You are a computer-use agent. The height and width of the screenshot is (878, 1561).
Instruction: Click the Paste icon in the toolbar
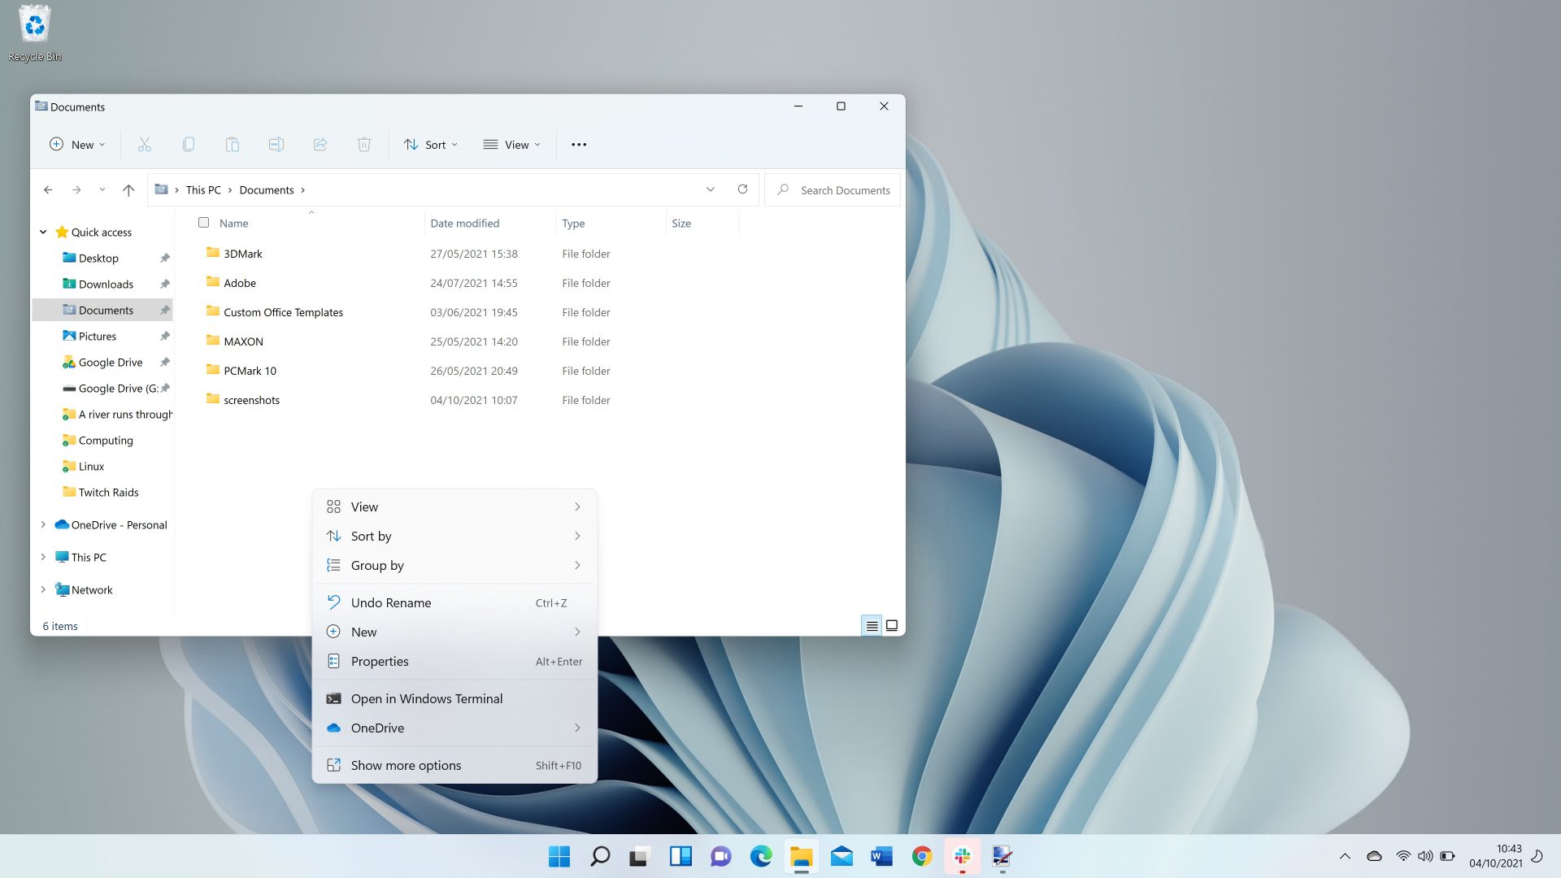[233, 144]
